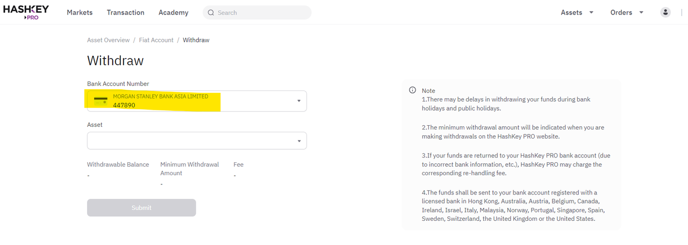Click note 1 about bank holiday delays
Image resolution: width=688 pixels, height=245 pixels.
point(506,104)
